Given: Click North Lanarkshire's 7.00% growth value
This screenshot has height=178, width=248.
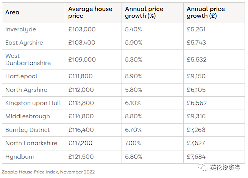Looking at the screenshot, I should [x=133, y=143].
